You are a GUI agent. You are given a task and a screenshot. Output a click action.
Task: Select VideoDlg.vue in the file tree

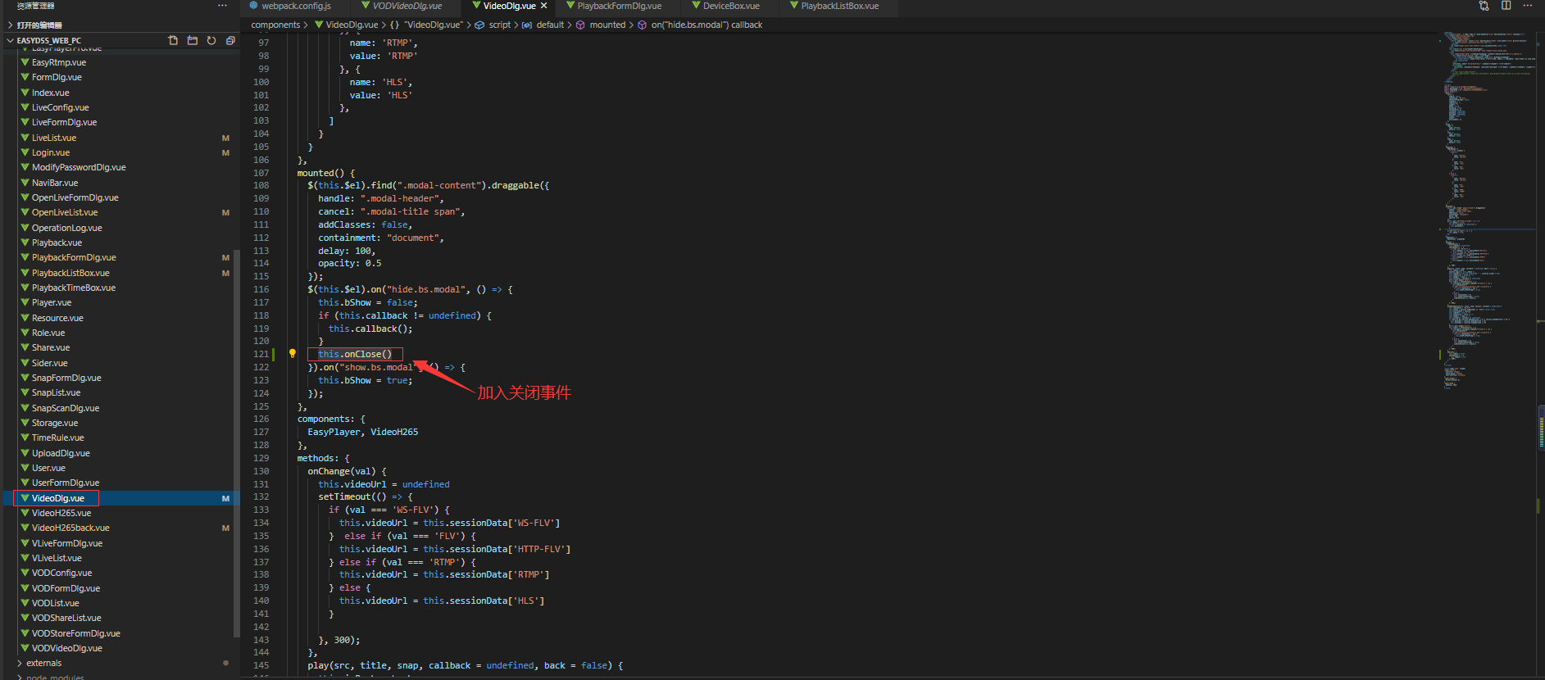tap(58, 498)
